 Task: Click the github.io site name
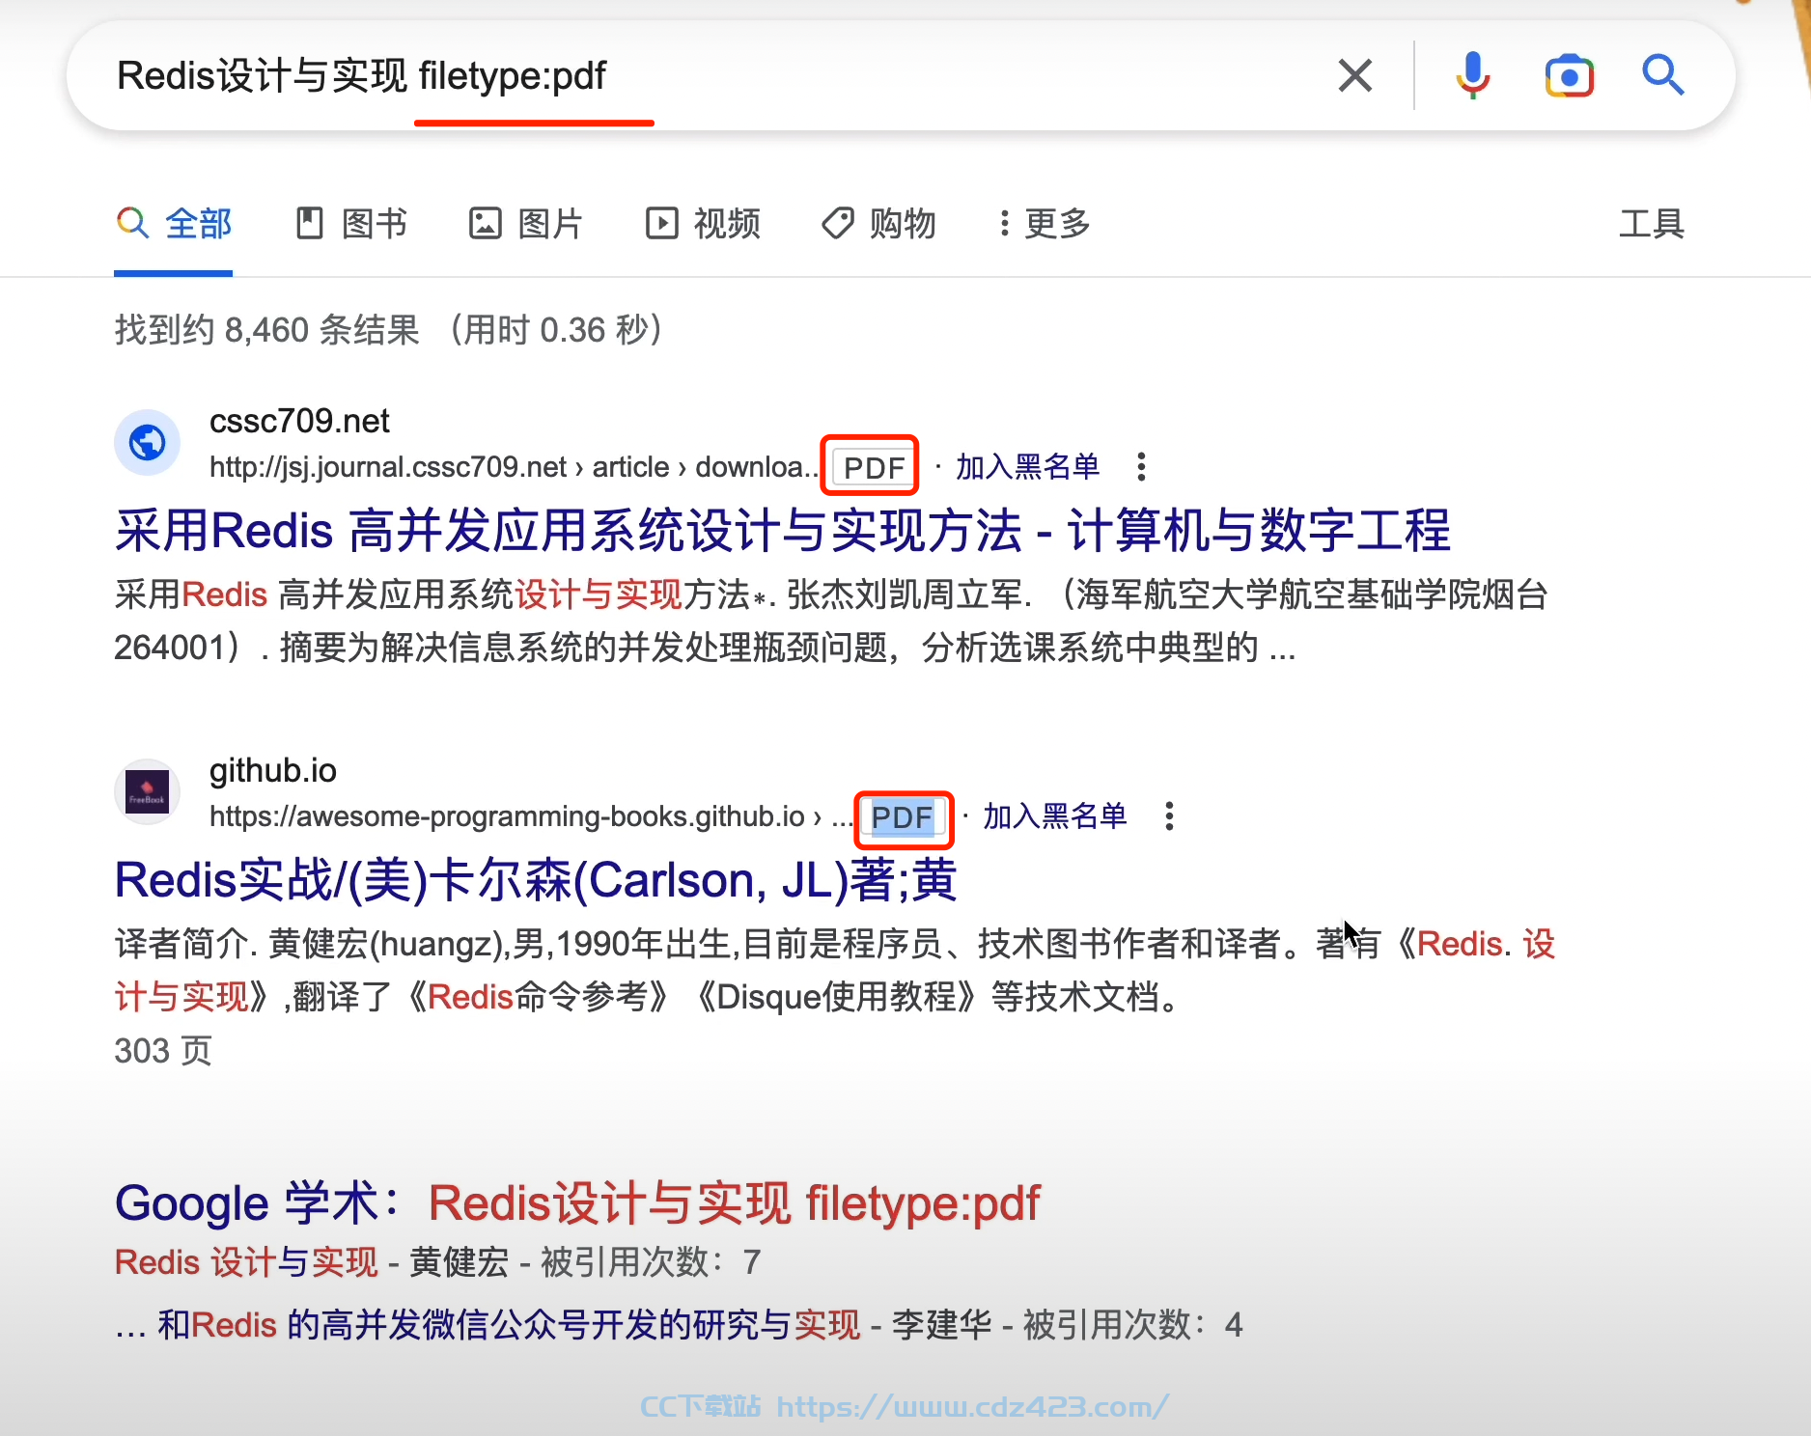tap(273, 770)
